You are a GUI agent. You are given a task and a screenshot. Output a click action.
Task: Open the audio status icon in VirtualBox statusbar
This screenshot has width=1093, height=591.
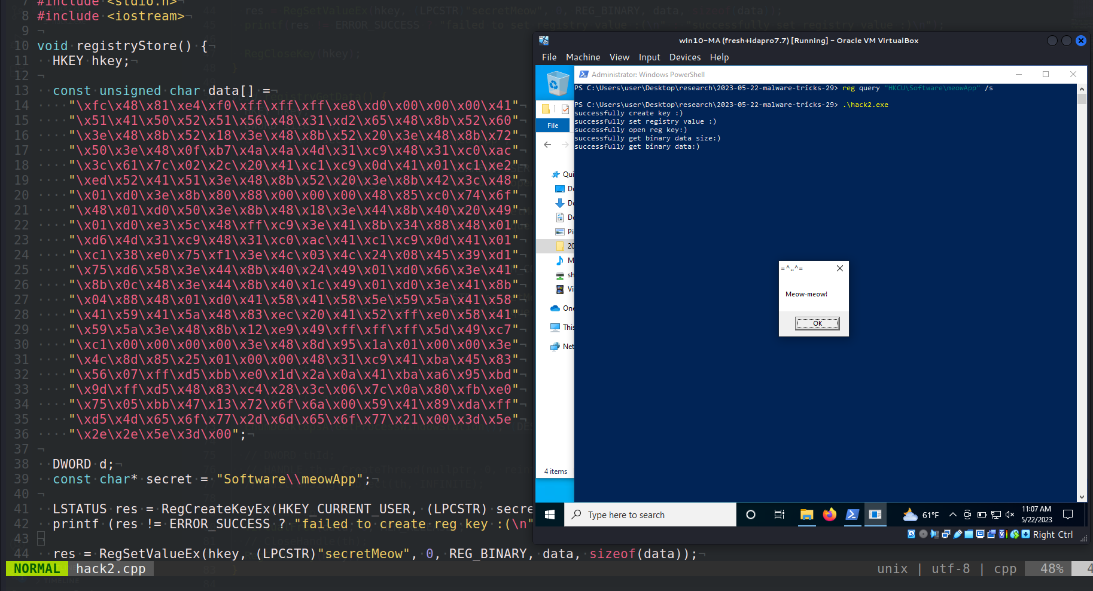[934, 535]
